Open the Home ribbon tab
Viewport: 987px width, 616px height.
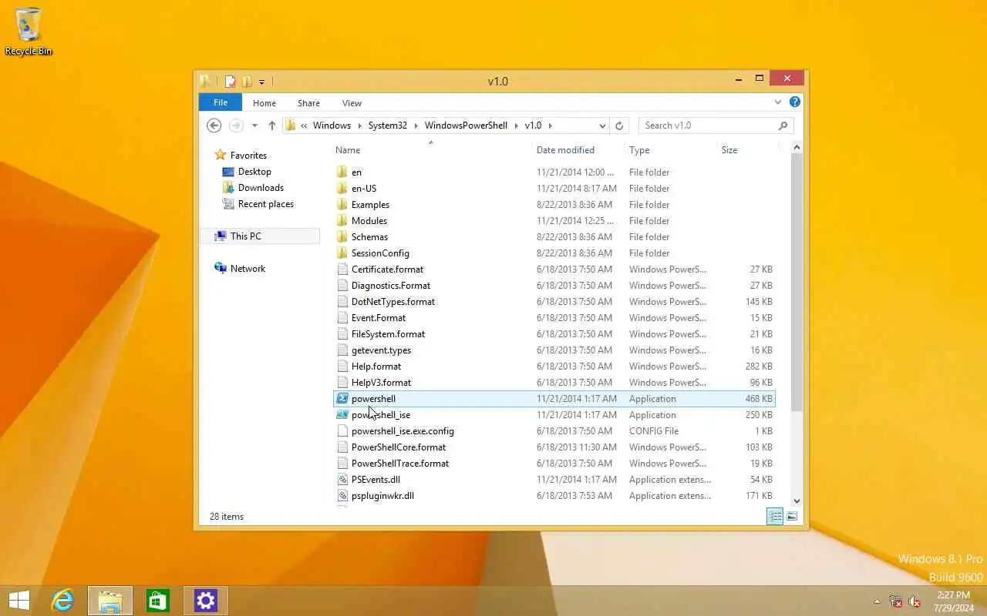pos(264,103)
